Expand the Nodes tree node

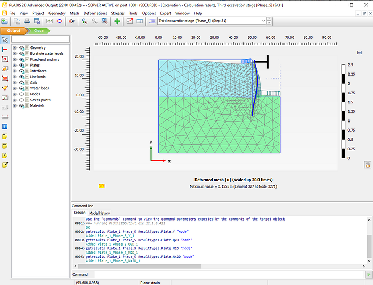(15, 94)
